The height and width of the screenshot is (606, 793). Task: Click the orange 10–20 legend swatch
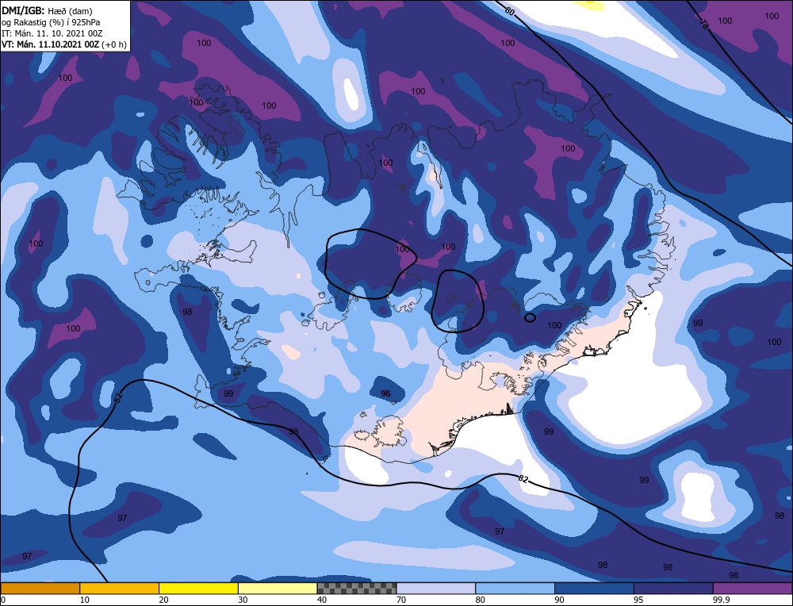120,588
